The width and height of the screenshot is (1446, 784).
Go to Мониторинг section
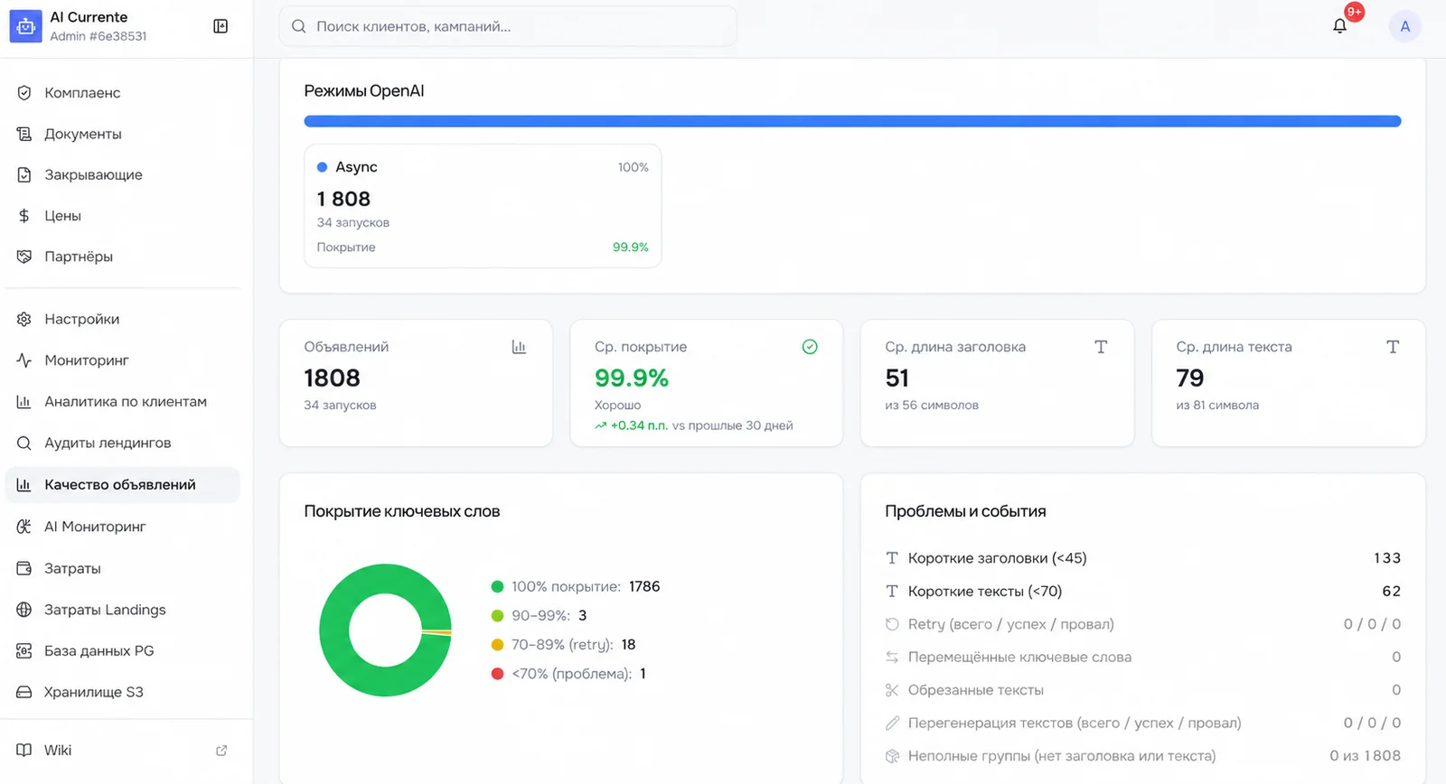pyautogui.click(x=123, y=360)
